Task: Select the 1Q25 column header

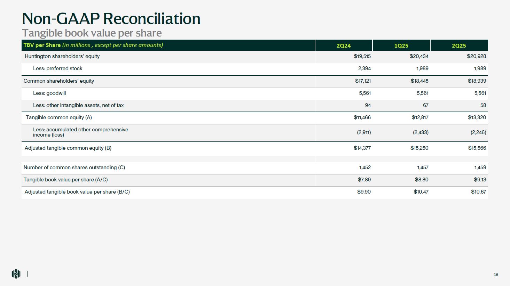Action: pos(401,46)
